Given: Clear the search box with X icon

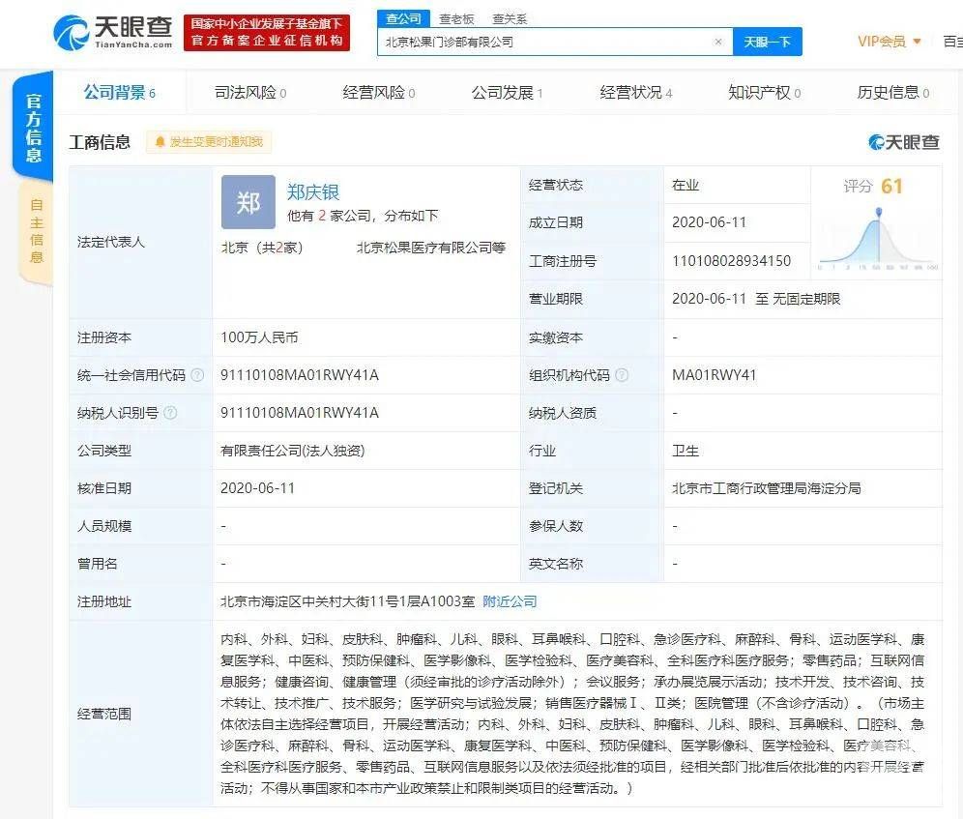Looking at the screenshot, I should [x=718, y=42].
